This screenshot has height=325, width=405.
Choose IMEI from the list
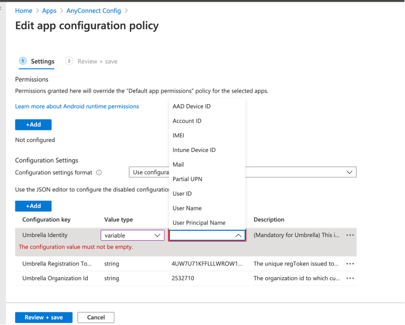(x=178, y=135)
